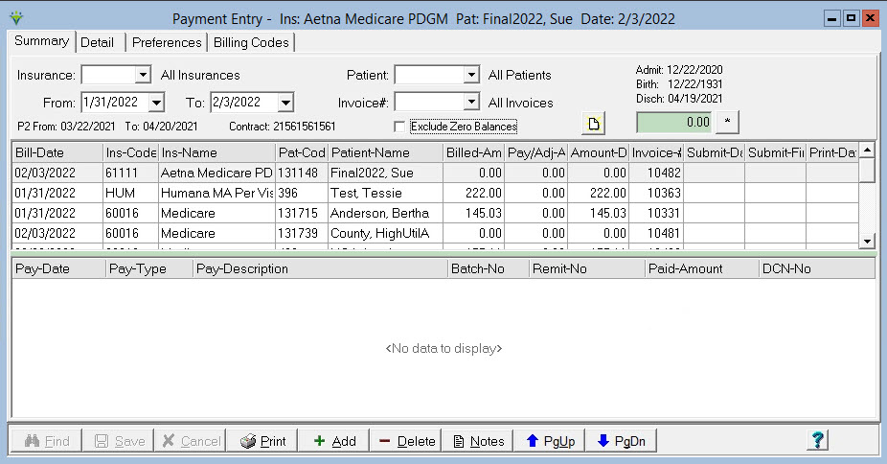Click the blue question mark help icon

817,440
